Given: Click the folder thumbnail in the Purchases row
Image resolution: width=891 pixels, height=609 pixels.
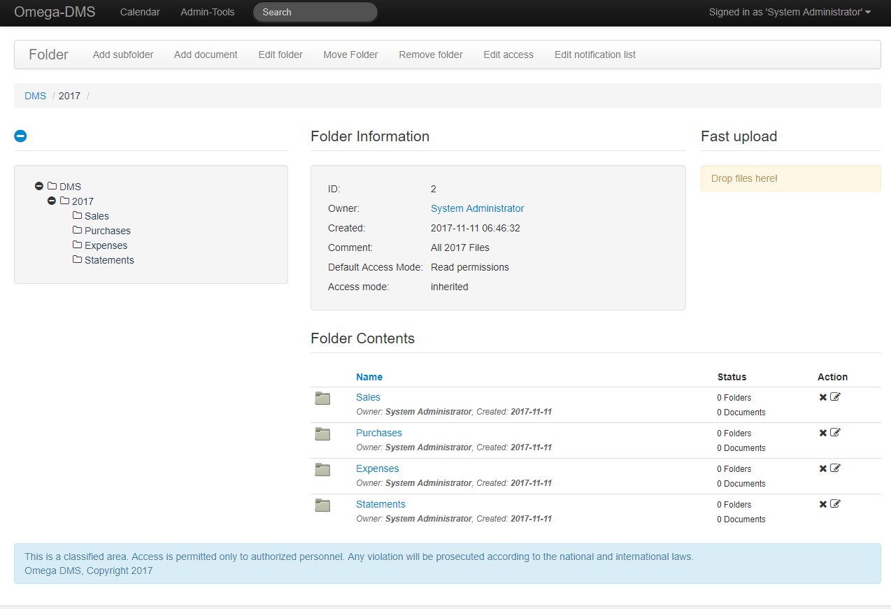Looking at the screenshot, I should pos(322,434).
